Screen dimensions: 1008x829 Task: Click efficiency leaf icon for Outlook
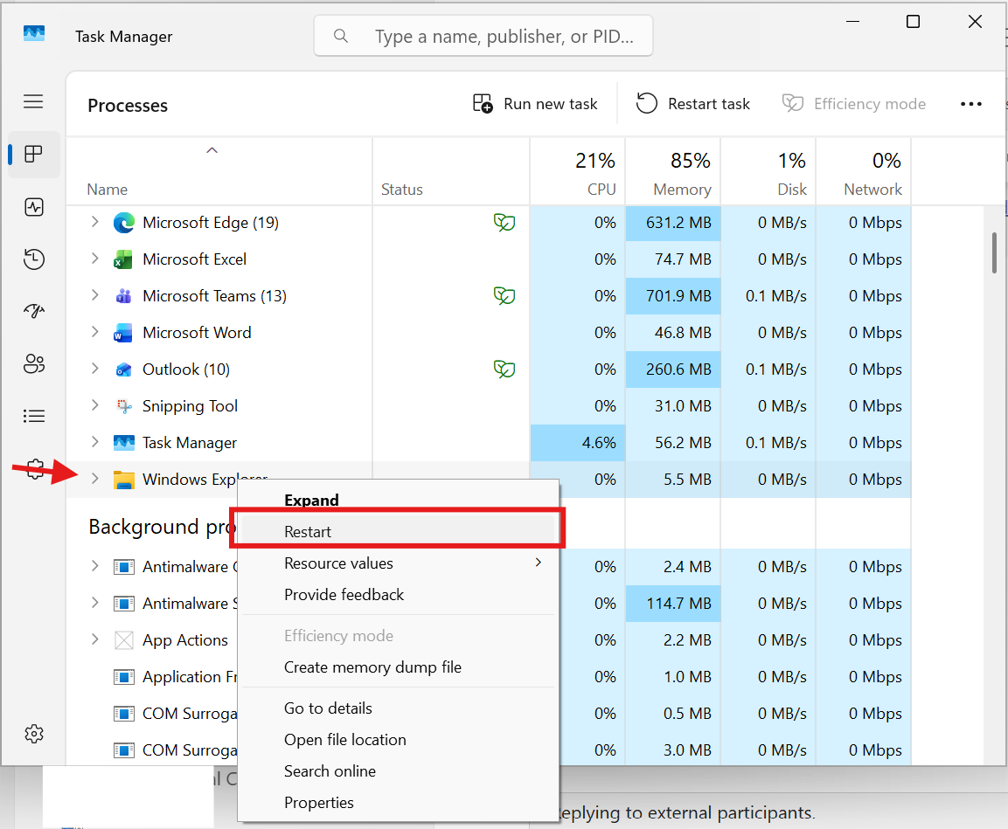tap(504, 370)
